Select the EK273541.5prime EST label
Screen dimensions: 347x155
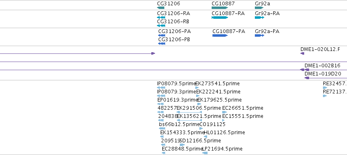218,84
